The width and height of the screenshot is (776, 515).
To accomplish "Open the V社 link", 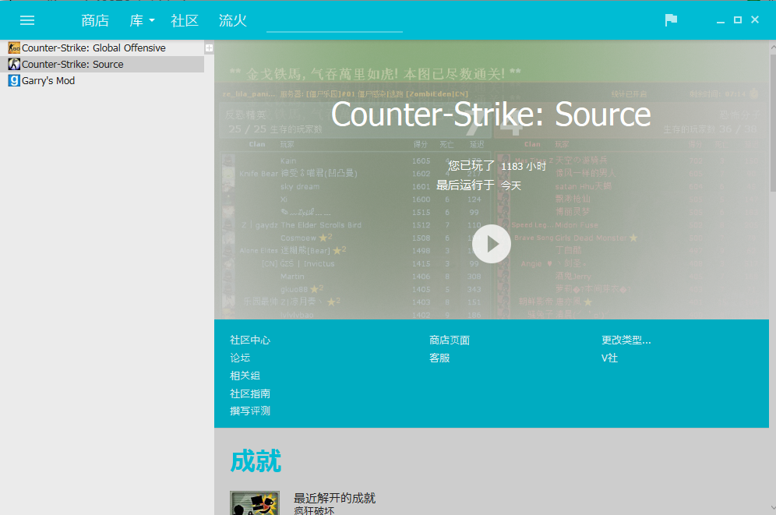I will (609, 358).
